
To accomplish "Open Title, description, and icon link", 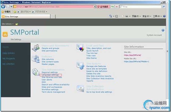I will pyautogui.click(x=99, y=48).
